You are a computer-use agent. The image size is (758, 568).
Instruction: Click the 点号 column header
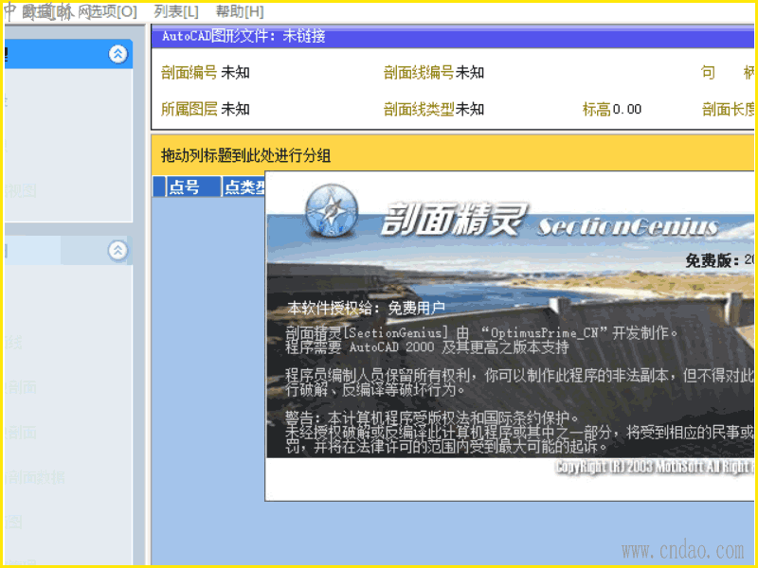(x=193, y=186)
